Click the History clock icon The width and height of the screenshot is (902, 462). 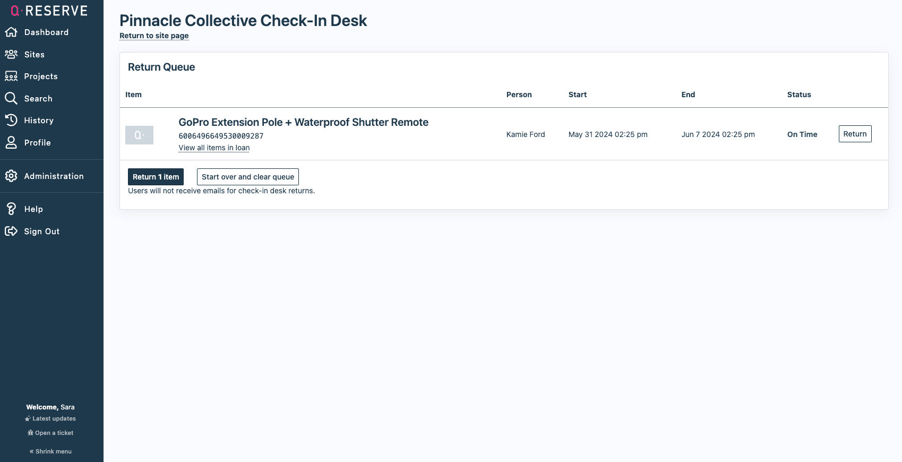point(11,121)
